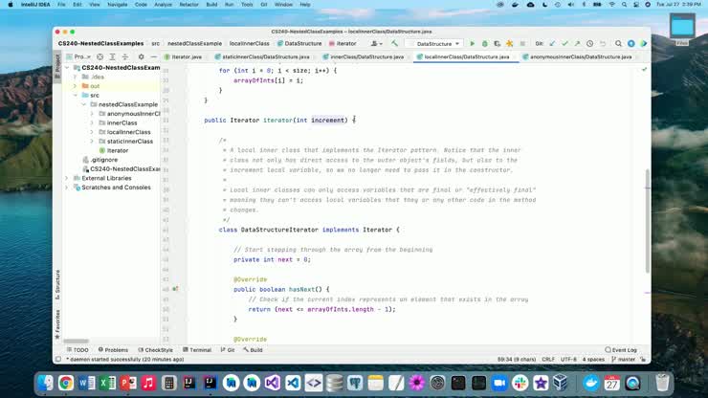Click the orange Profiler icon
The image size is (708, 398).
tap(509, 44)
